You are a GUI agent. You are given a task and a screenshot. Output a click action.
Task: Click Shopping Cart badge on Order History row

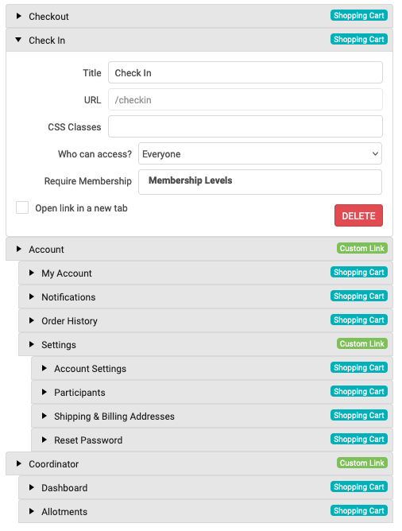click(x=358, y=320)
